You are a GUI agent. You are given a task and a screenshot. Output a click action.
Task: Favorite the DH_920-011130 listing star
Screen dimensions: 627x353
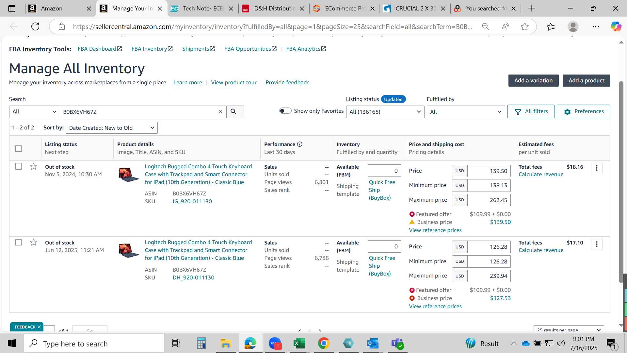[x=33, y=243]
